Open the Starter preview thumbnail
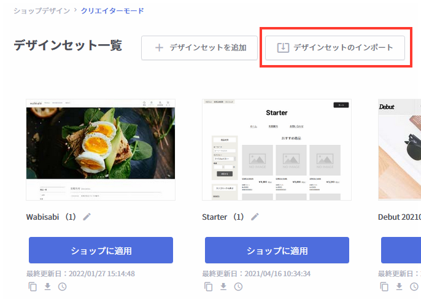This screenshot has height=302, width=421. 277,150
